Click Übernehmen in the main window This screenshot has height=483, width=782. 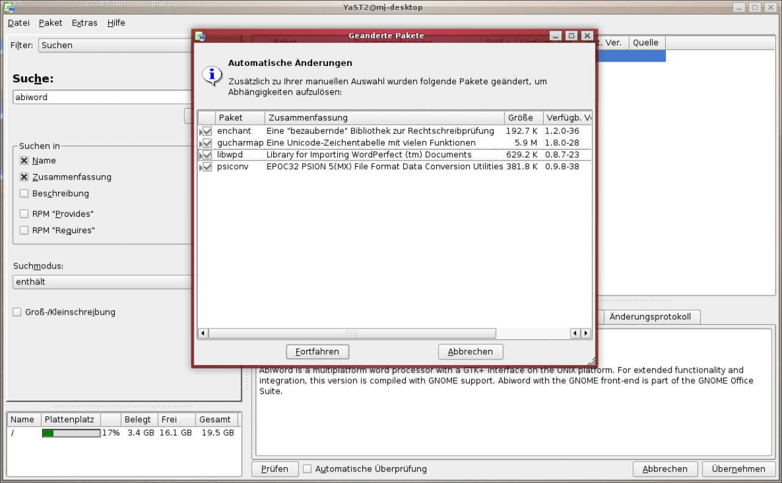click(x=739, y=469)
